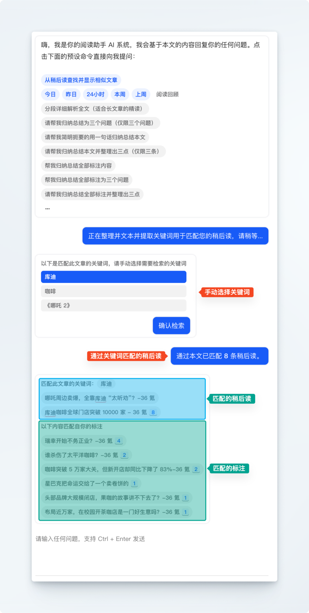Toggle the 《哪吒 2》 keyword option
The height and width of the screenshot is (613, 309).
[114, 305]
